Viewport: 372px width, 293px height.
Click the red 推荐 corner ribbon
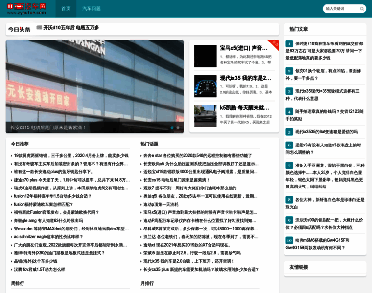[x=275, y=44]
